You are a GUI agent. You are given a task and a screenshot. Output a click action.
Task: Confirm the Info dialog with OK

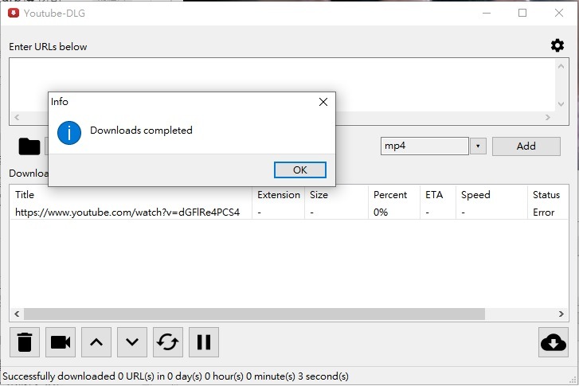pyautogui.click(x=299, y=170)
